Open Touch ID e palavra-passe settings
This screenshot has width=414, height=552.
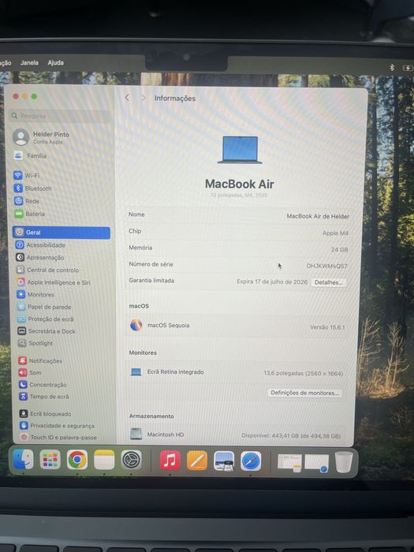tap(59, 437)
